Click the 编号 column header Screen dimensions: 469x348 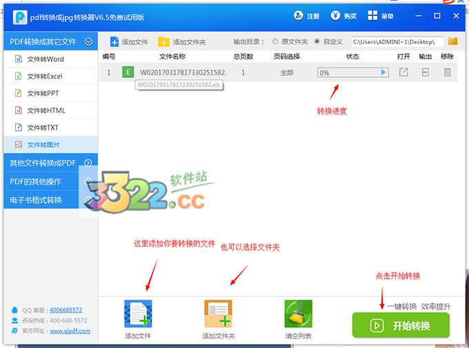(x=108, y=57)
